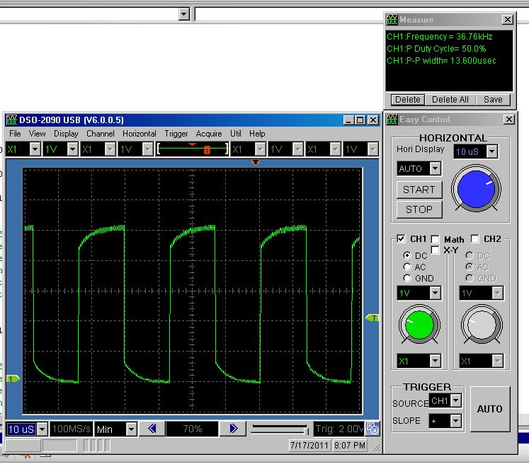Viewport: 529px width, 469px height.
Task: Click Delete All in Measure window
Action: click(450, 100)
